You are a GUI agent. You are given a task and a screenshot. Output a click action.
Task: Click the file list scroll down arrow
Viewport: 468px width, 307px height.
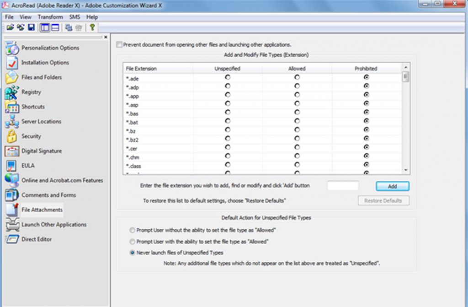[x=406, y=170]
